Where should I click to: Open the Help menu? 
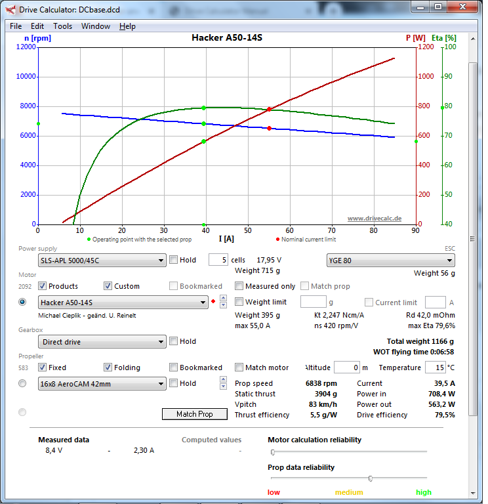pos(127,26)
